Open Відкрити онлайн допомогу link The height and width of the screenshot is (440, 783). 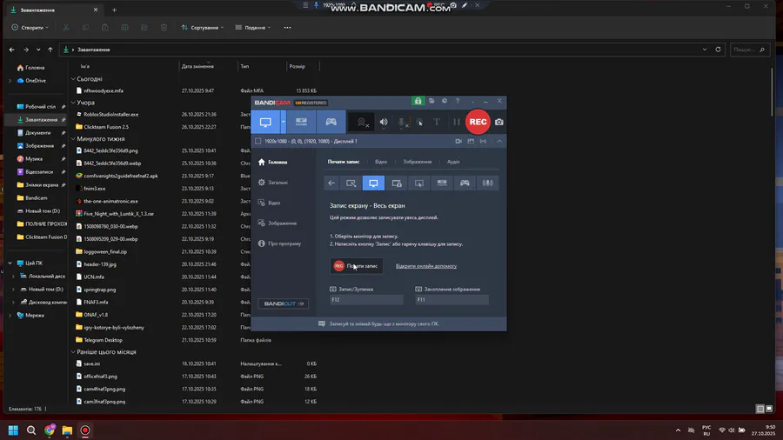point(426,266)
